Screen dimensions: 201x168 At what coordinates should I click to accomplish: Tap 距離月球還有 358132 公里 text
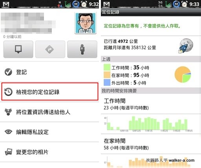pyautogui.click(x=130, y=48)
